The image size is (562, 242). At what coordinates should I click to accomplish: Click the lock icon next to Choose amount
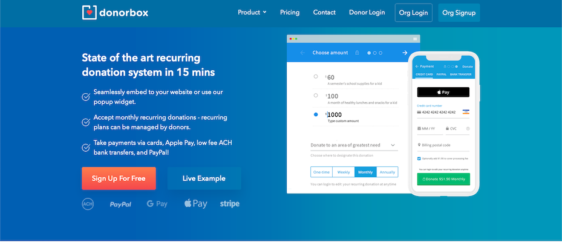click(x=357, y=53)
